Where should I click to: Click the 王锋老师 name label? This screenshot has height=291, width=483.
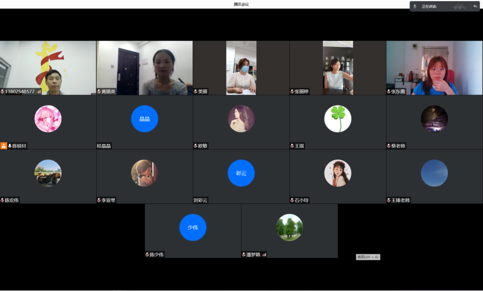(400, 200)
